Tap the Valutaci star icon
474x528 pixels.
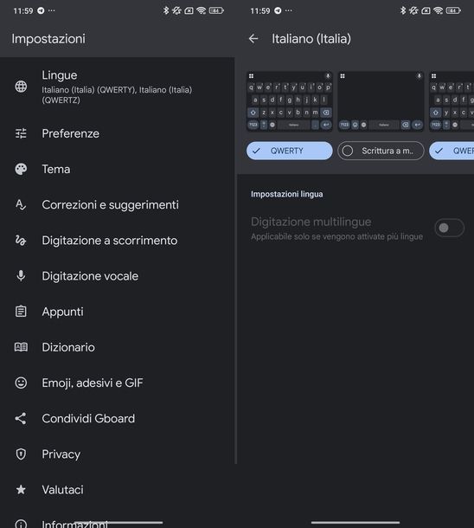21,490
